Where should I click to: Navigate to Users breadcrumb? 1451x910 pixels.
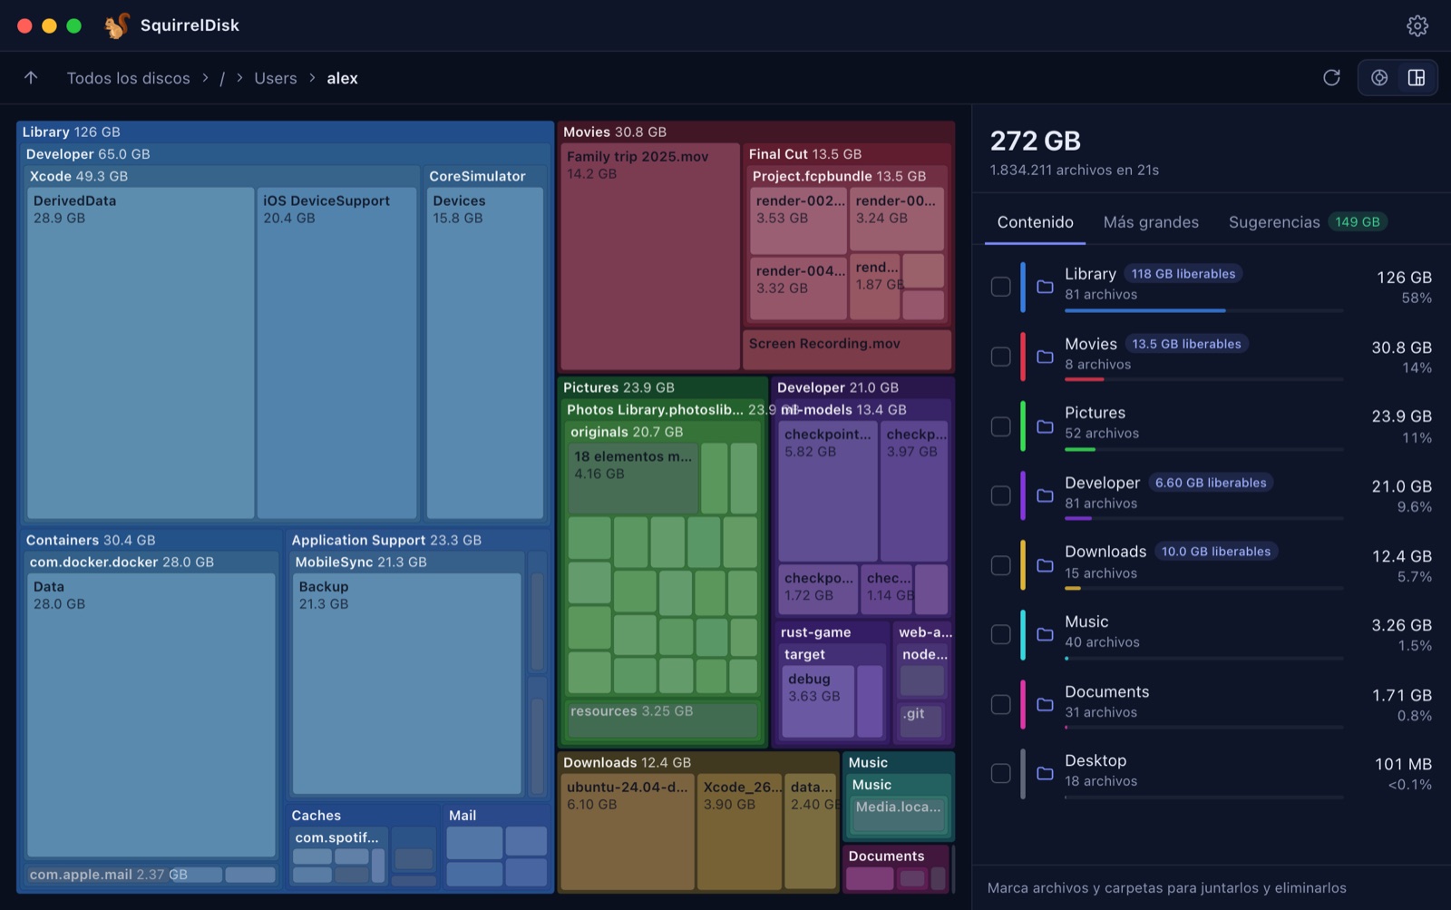(276, 78)
